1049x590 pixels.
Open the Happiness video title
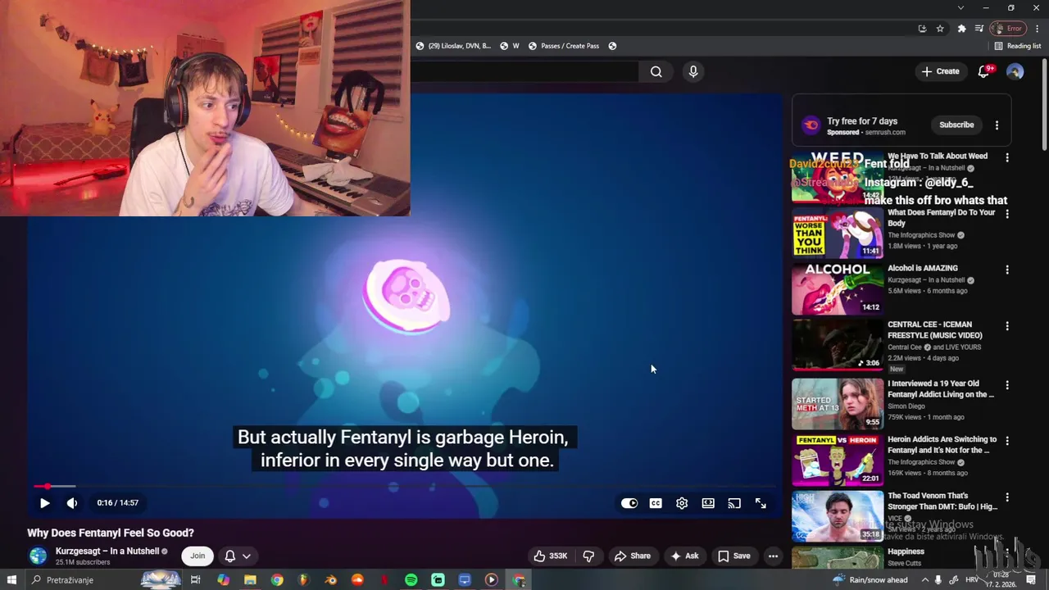[x=906, y=551]
